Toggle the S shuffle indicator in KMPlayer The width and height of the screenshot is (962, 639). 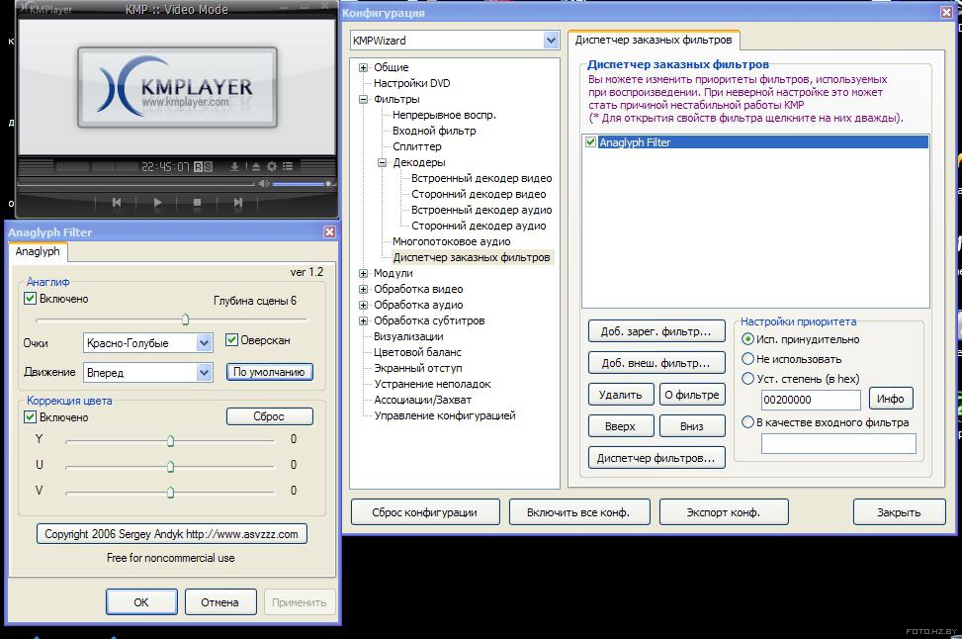[208, 166]
